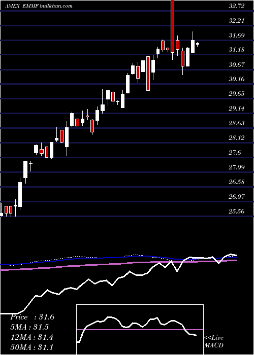Image resolution: width=254 pixels, height=355 pixels.
Task: Click the 30.67 price axis label
Action: click(237, 65)
